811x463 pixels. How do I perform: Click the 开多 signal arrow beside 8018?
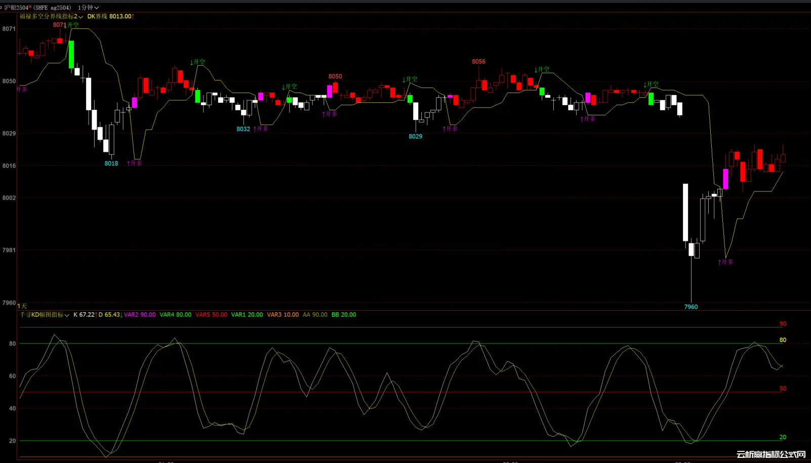pos(135,163)
